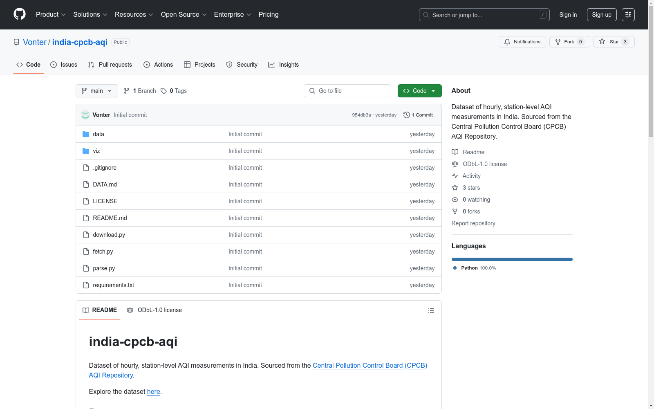The height and width of the screenshot is (409, 654).
Task: Expand the Open Source menu
Action: coord(184,14)
